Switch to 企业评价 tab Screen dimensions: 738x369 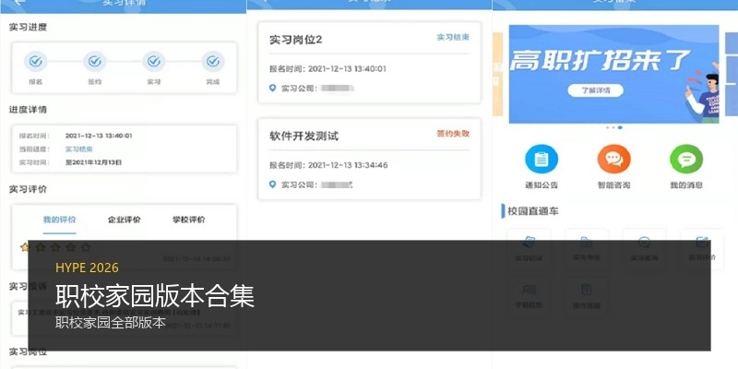[125, 220]
